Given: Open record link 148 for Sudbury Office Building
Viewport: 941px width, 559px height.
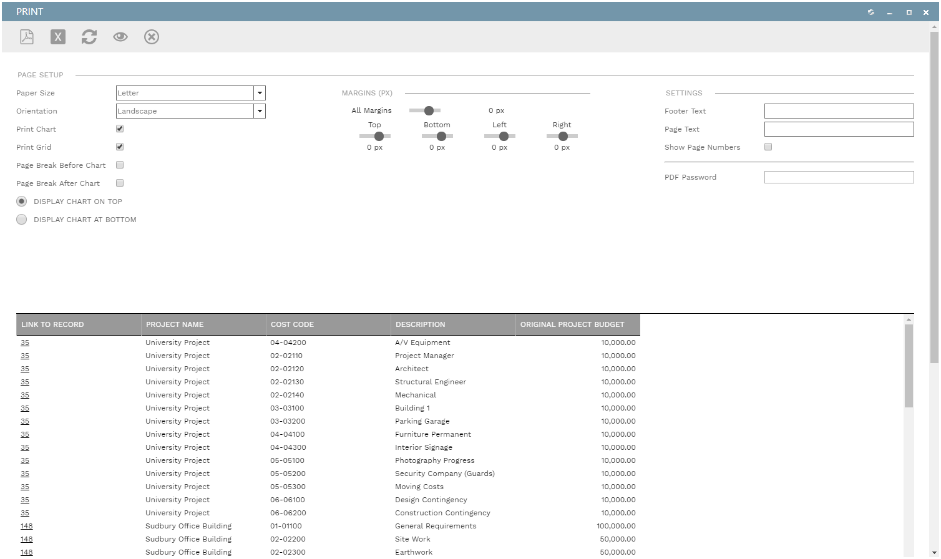Looking at the screenshot, I should pos(26,525).
